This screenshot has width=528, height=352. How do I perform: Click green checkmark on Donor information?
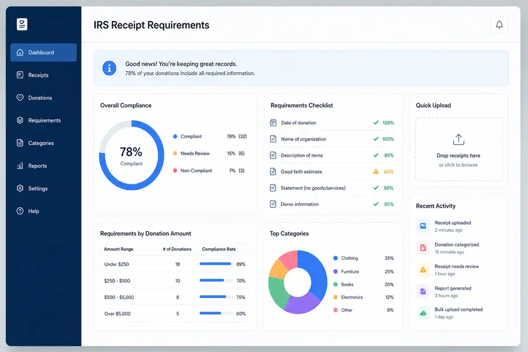tap(376, 204)
